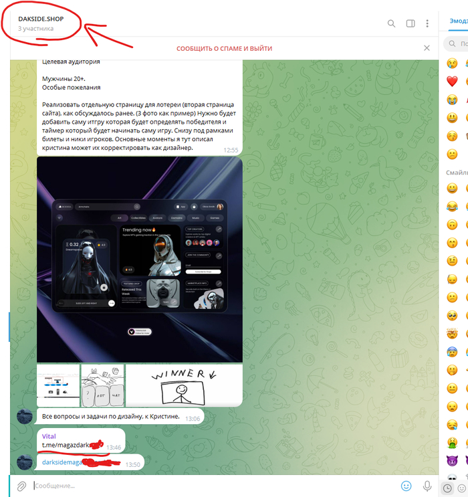Open the WINNER sketch thumbnail
Viewport: 468px width, 497px height.
click(183, 385)
